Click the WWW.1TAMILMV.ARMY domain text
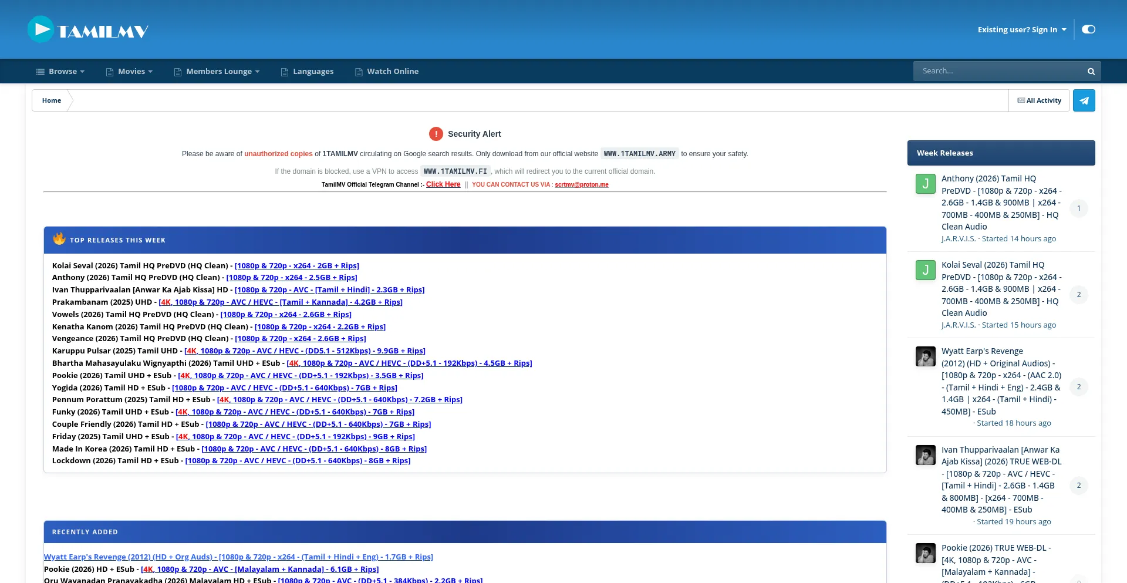The height and width of the screenshot is (583, 1127). coord(640,154)
